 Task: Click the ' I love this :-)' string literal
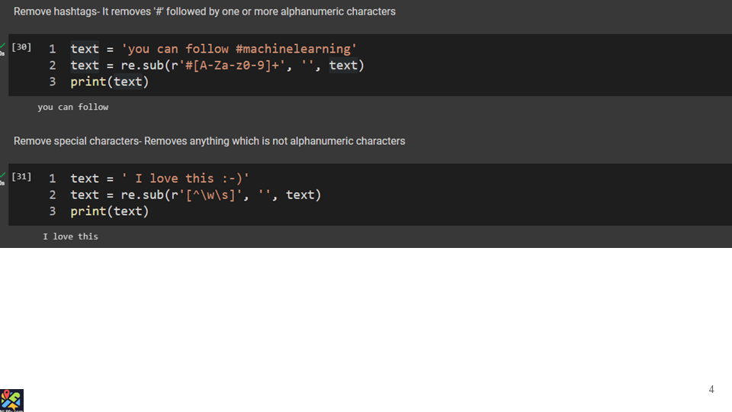(185, 179)
